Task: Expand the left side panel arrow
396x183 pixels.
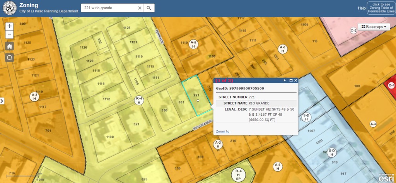Action: click(x=2, y=101)
